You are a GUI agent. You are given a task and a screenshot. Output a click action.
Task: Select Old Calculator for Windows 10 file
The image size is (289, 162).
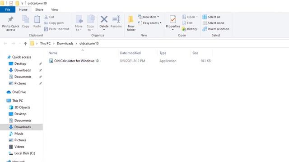pos(76,61)
